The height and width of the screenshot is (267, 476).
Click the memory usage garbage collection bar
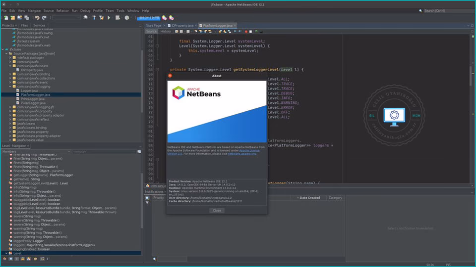click(148, 18)
